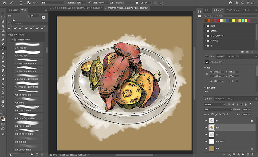Select the Crop tool
258x157 pixels.
click(x=3, y=31)
